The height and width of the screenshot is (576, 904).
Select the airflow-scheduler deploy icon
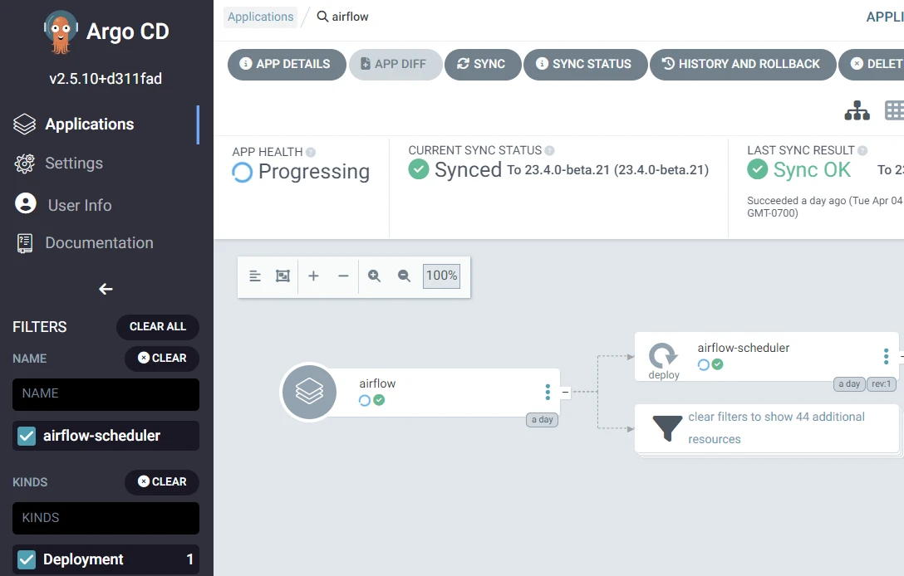pos(663,357)
